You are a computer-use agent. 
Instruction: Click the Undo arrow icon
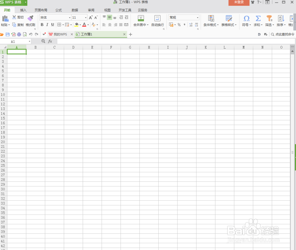30,34
